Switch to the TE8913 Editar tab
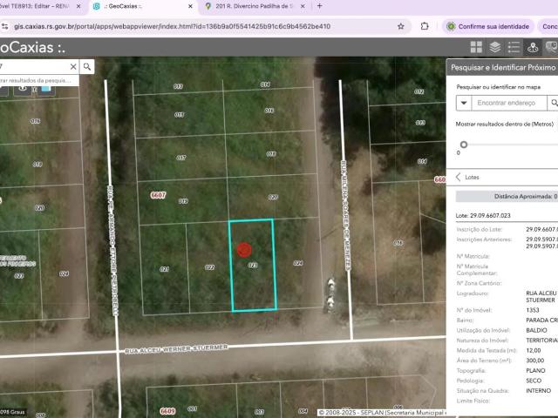Viewport: 558px width, 418px height. pyautogui.click(x=37, y=6)
